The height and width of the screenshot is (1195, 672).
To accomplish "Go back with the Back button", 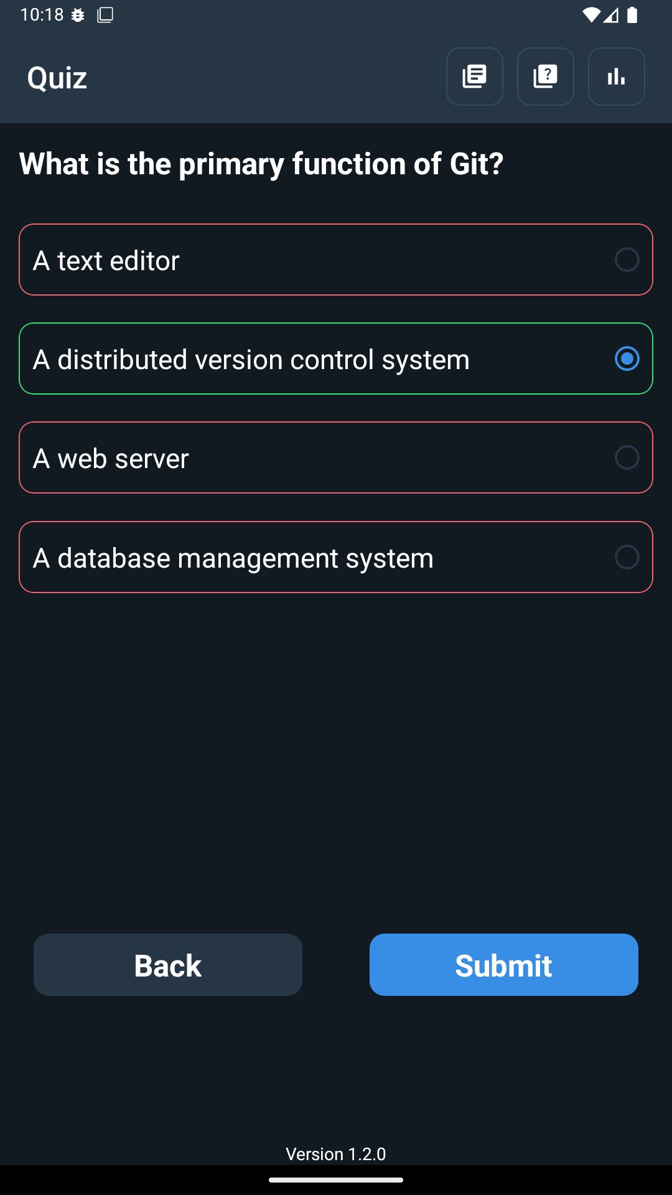I will coord(168,965).
